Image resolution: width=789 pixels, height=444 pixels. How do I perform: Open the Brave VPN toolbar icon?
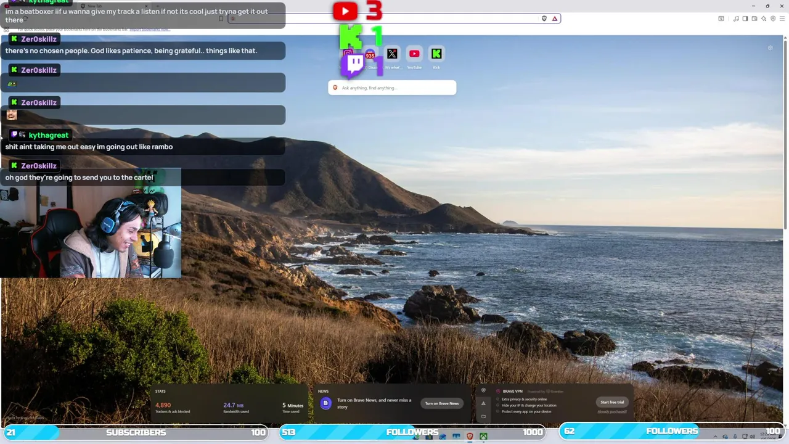click(773, 18)
